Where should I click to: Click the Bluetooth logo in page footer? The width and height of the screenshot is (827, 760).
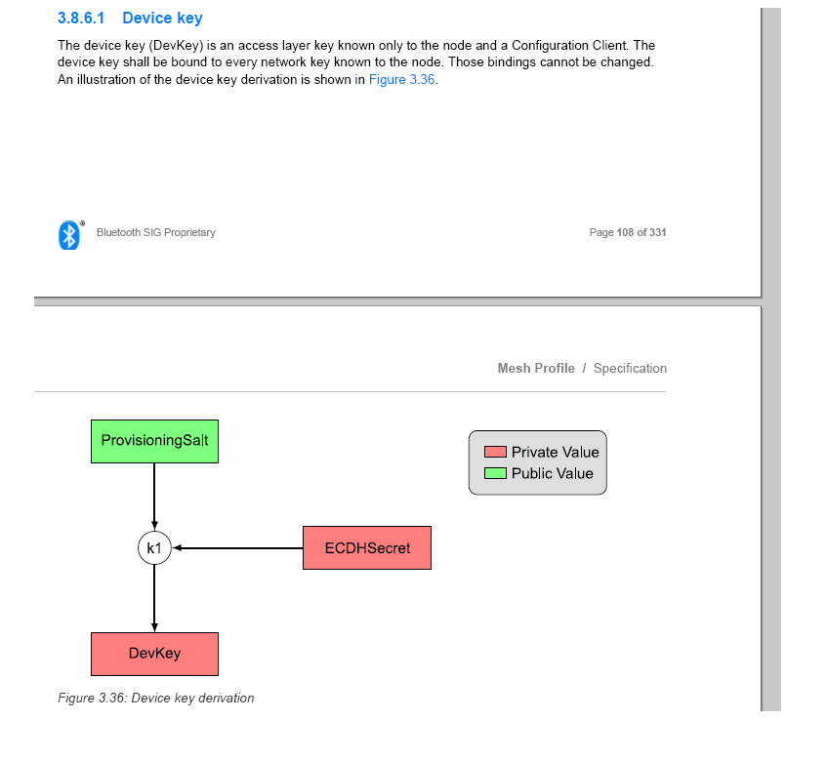69,234
